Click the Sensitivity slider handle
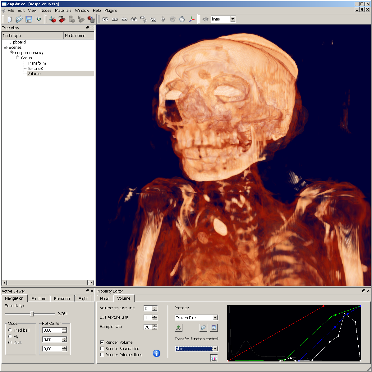Image resolution: width=372 pixels, height=372 pixels. (32, 314)
